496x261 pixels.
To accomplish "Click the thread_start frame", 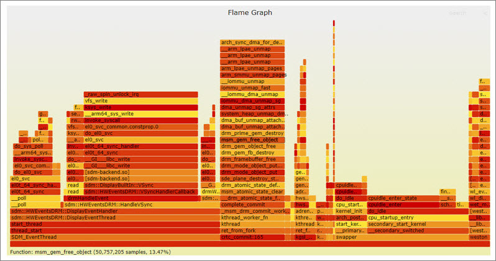I will 115,231.
